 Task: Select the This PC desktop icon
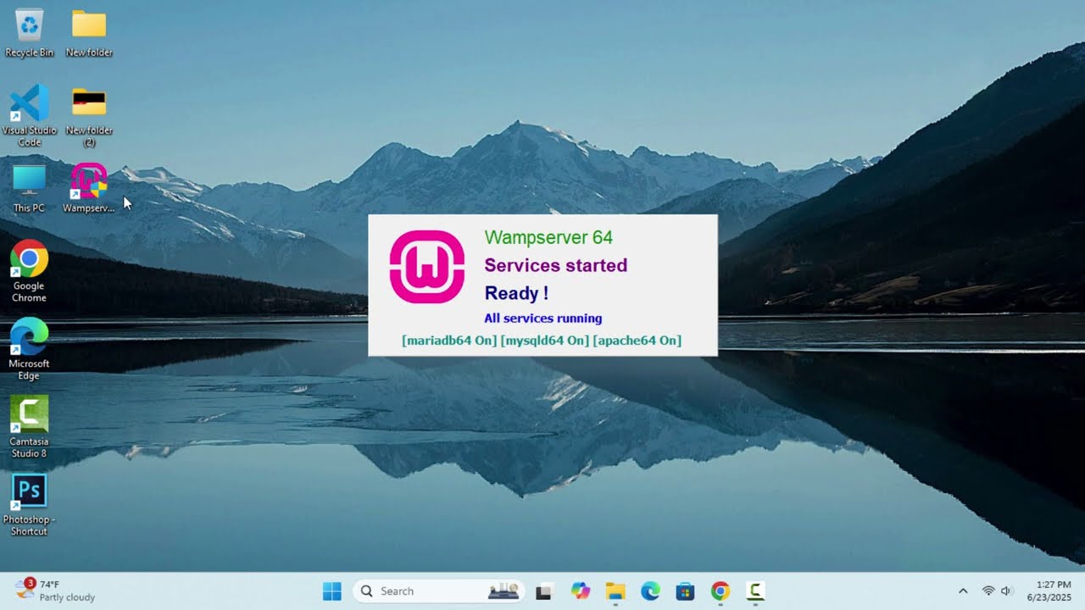(x=29, y=188)
